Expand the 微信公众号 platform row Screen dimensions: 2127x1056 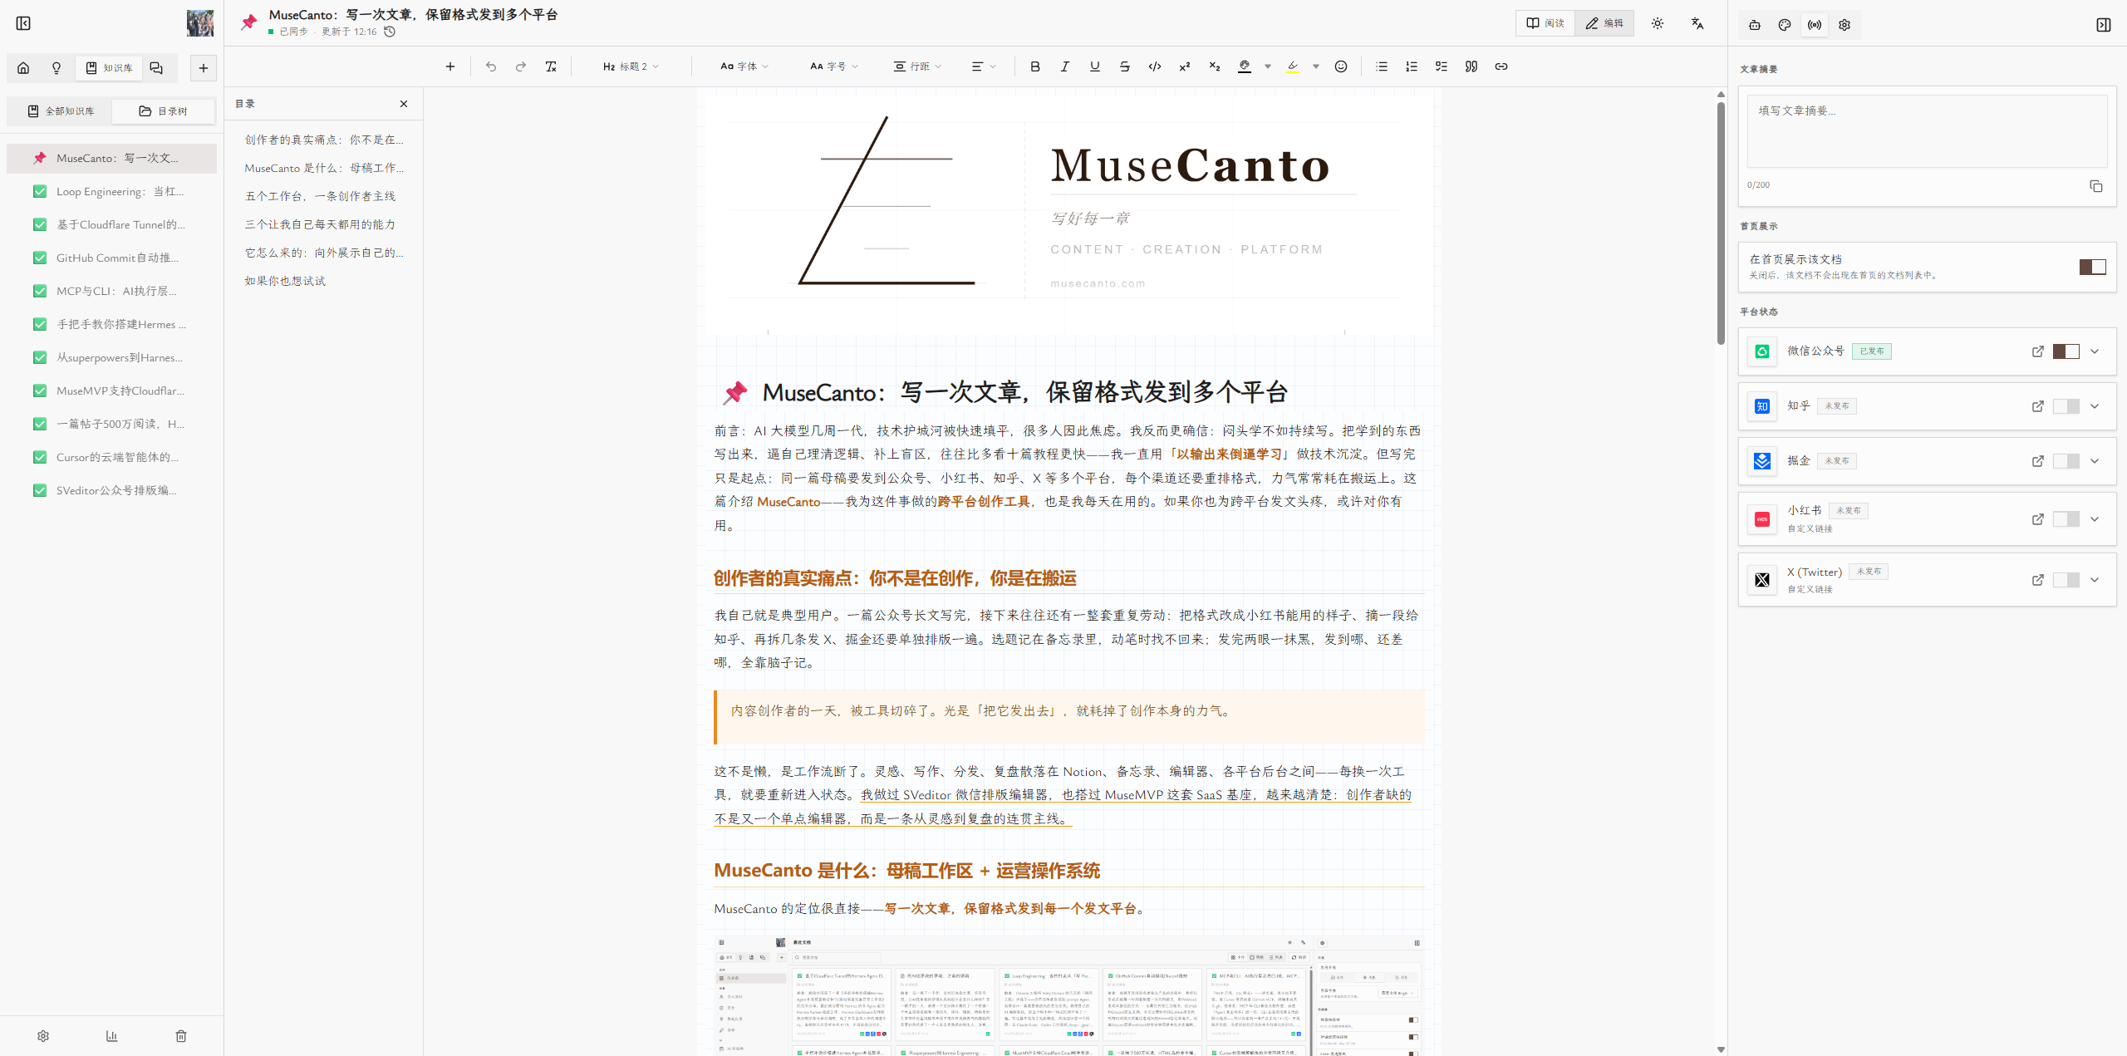click(2095, 351)
